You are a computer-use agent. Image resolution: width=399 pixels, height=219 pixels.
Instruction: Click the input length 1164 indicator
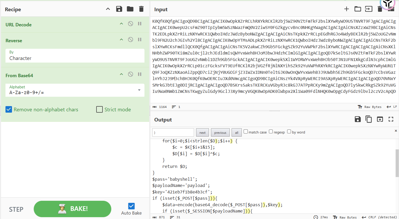tap(160, 107)
